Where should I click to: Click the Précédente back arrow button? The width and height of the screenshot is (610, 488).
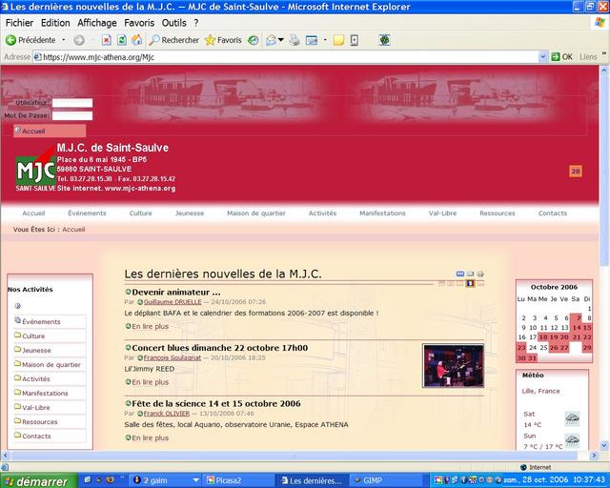30,40
